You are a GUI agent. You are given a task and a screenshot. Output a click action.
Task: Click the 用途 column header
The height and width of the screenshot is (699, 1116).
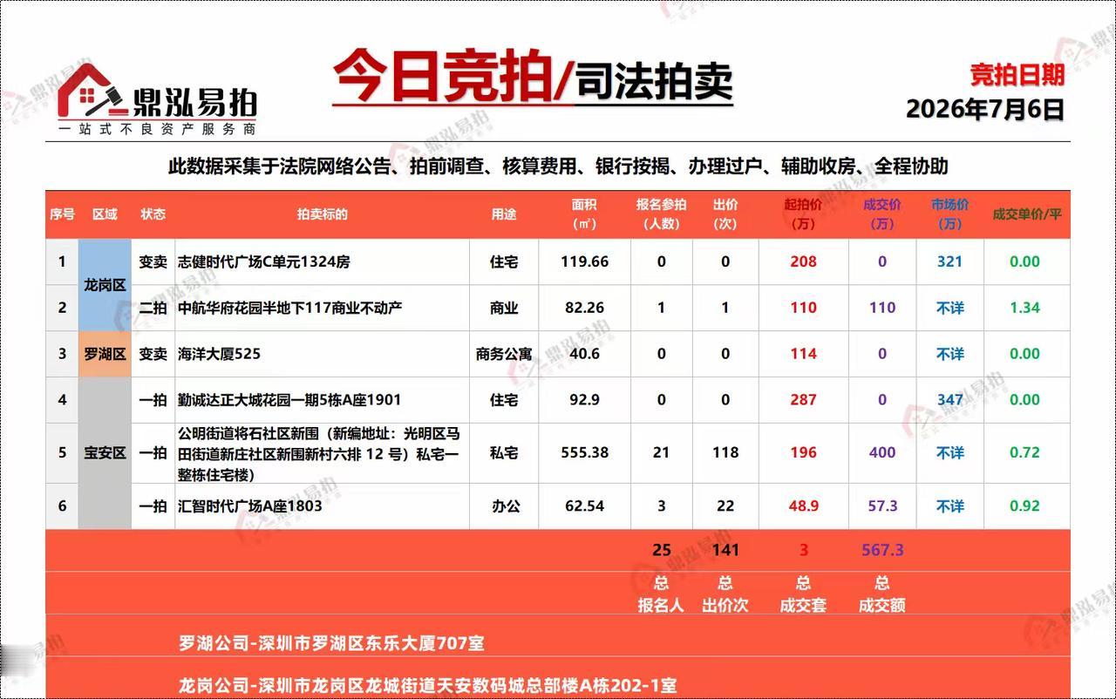point(503,214)
